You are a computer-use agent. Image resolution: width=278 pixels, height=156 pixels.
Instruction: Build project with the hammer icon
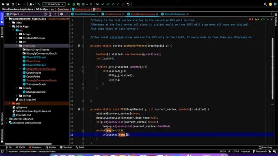(39, 4)
